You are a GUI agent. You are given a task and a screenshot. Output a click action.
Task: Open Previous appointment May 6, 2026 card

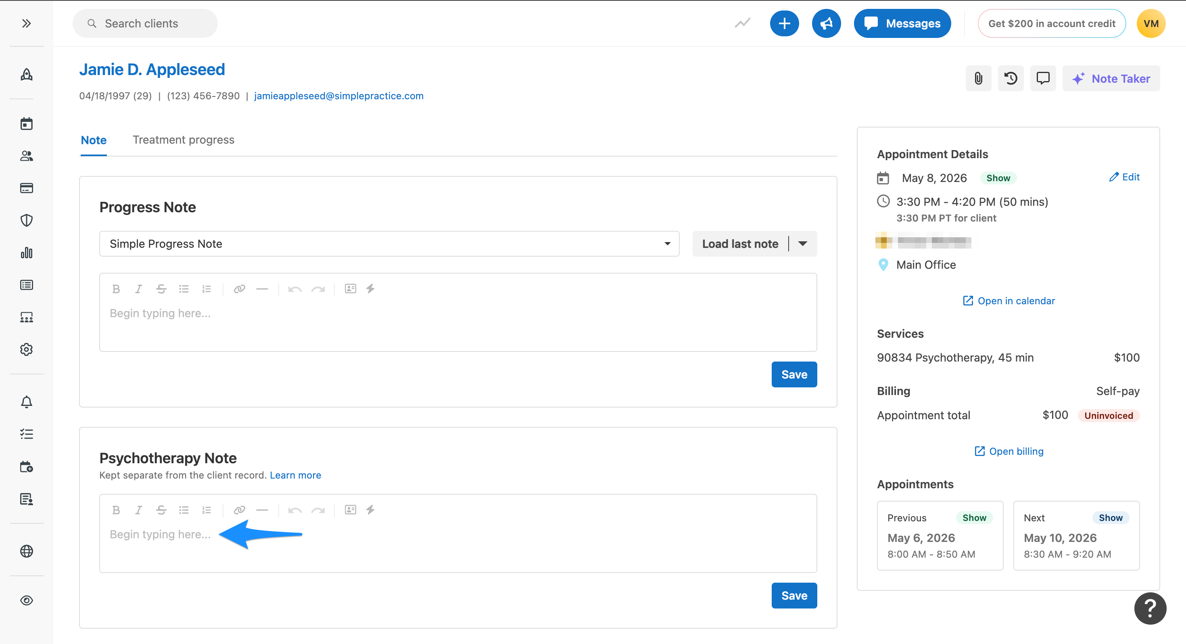pos(940,535)
